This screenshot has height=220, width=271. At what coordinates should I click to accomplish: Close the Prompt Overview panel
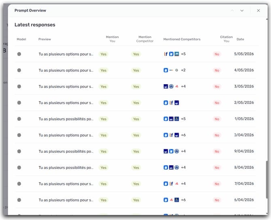[x=258, y=10]
